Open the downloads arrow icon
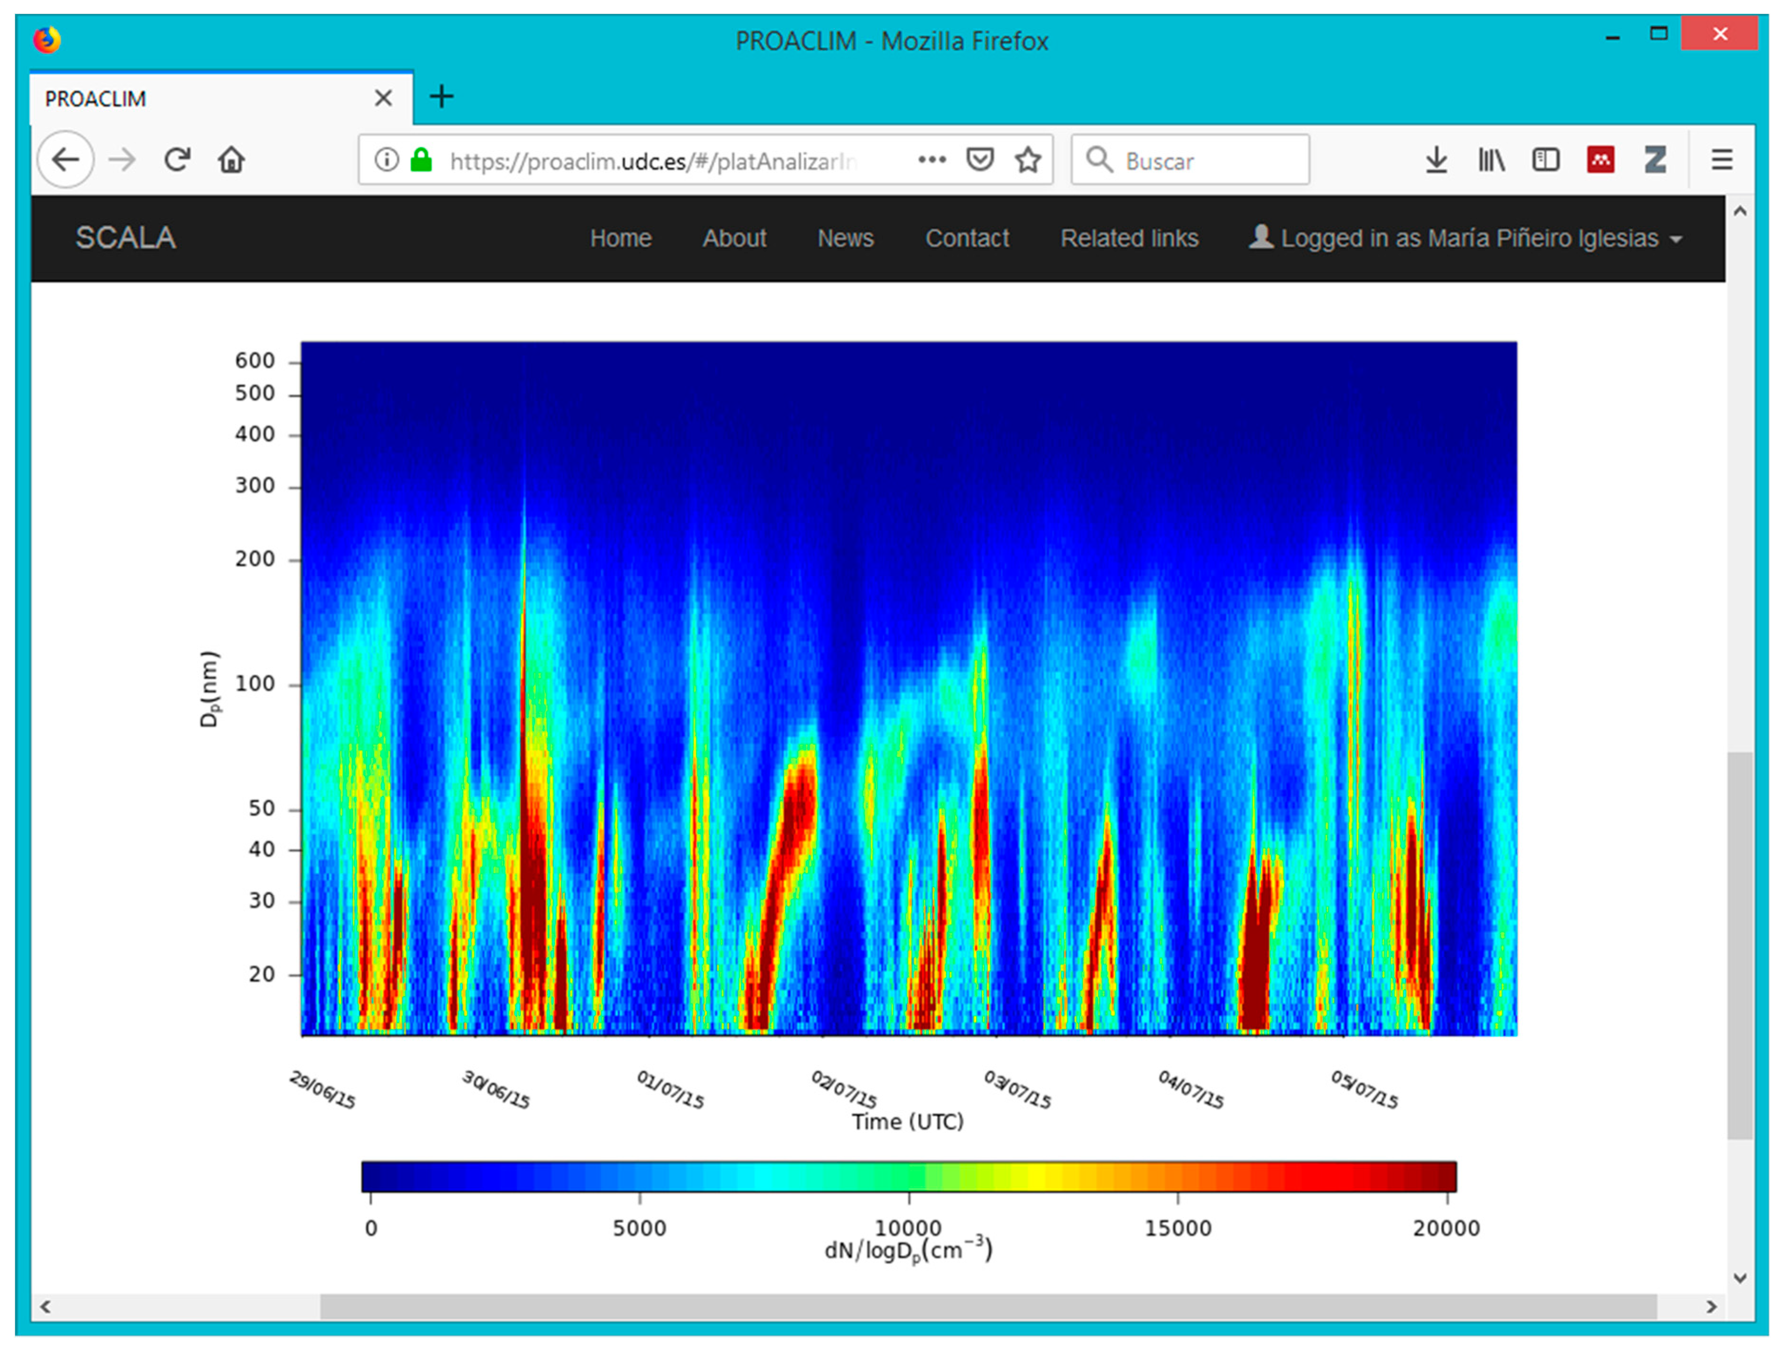 (1436, 160)
